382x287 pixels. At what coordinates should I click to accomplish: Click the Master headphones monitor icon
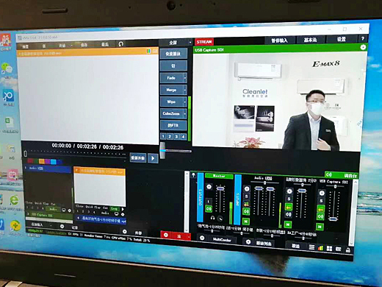(x=212, y=218)
